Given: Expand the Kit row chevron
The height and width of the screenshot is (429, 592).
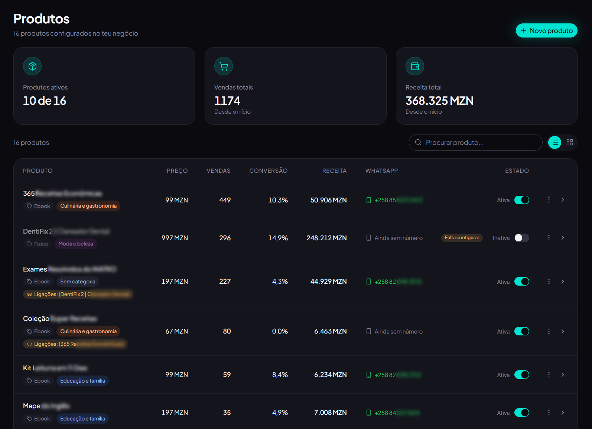Looking at the screenshot, I should (563, 375).
